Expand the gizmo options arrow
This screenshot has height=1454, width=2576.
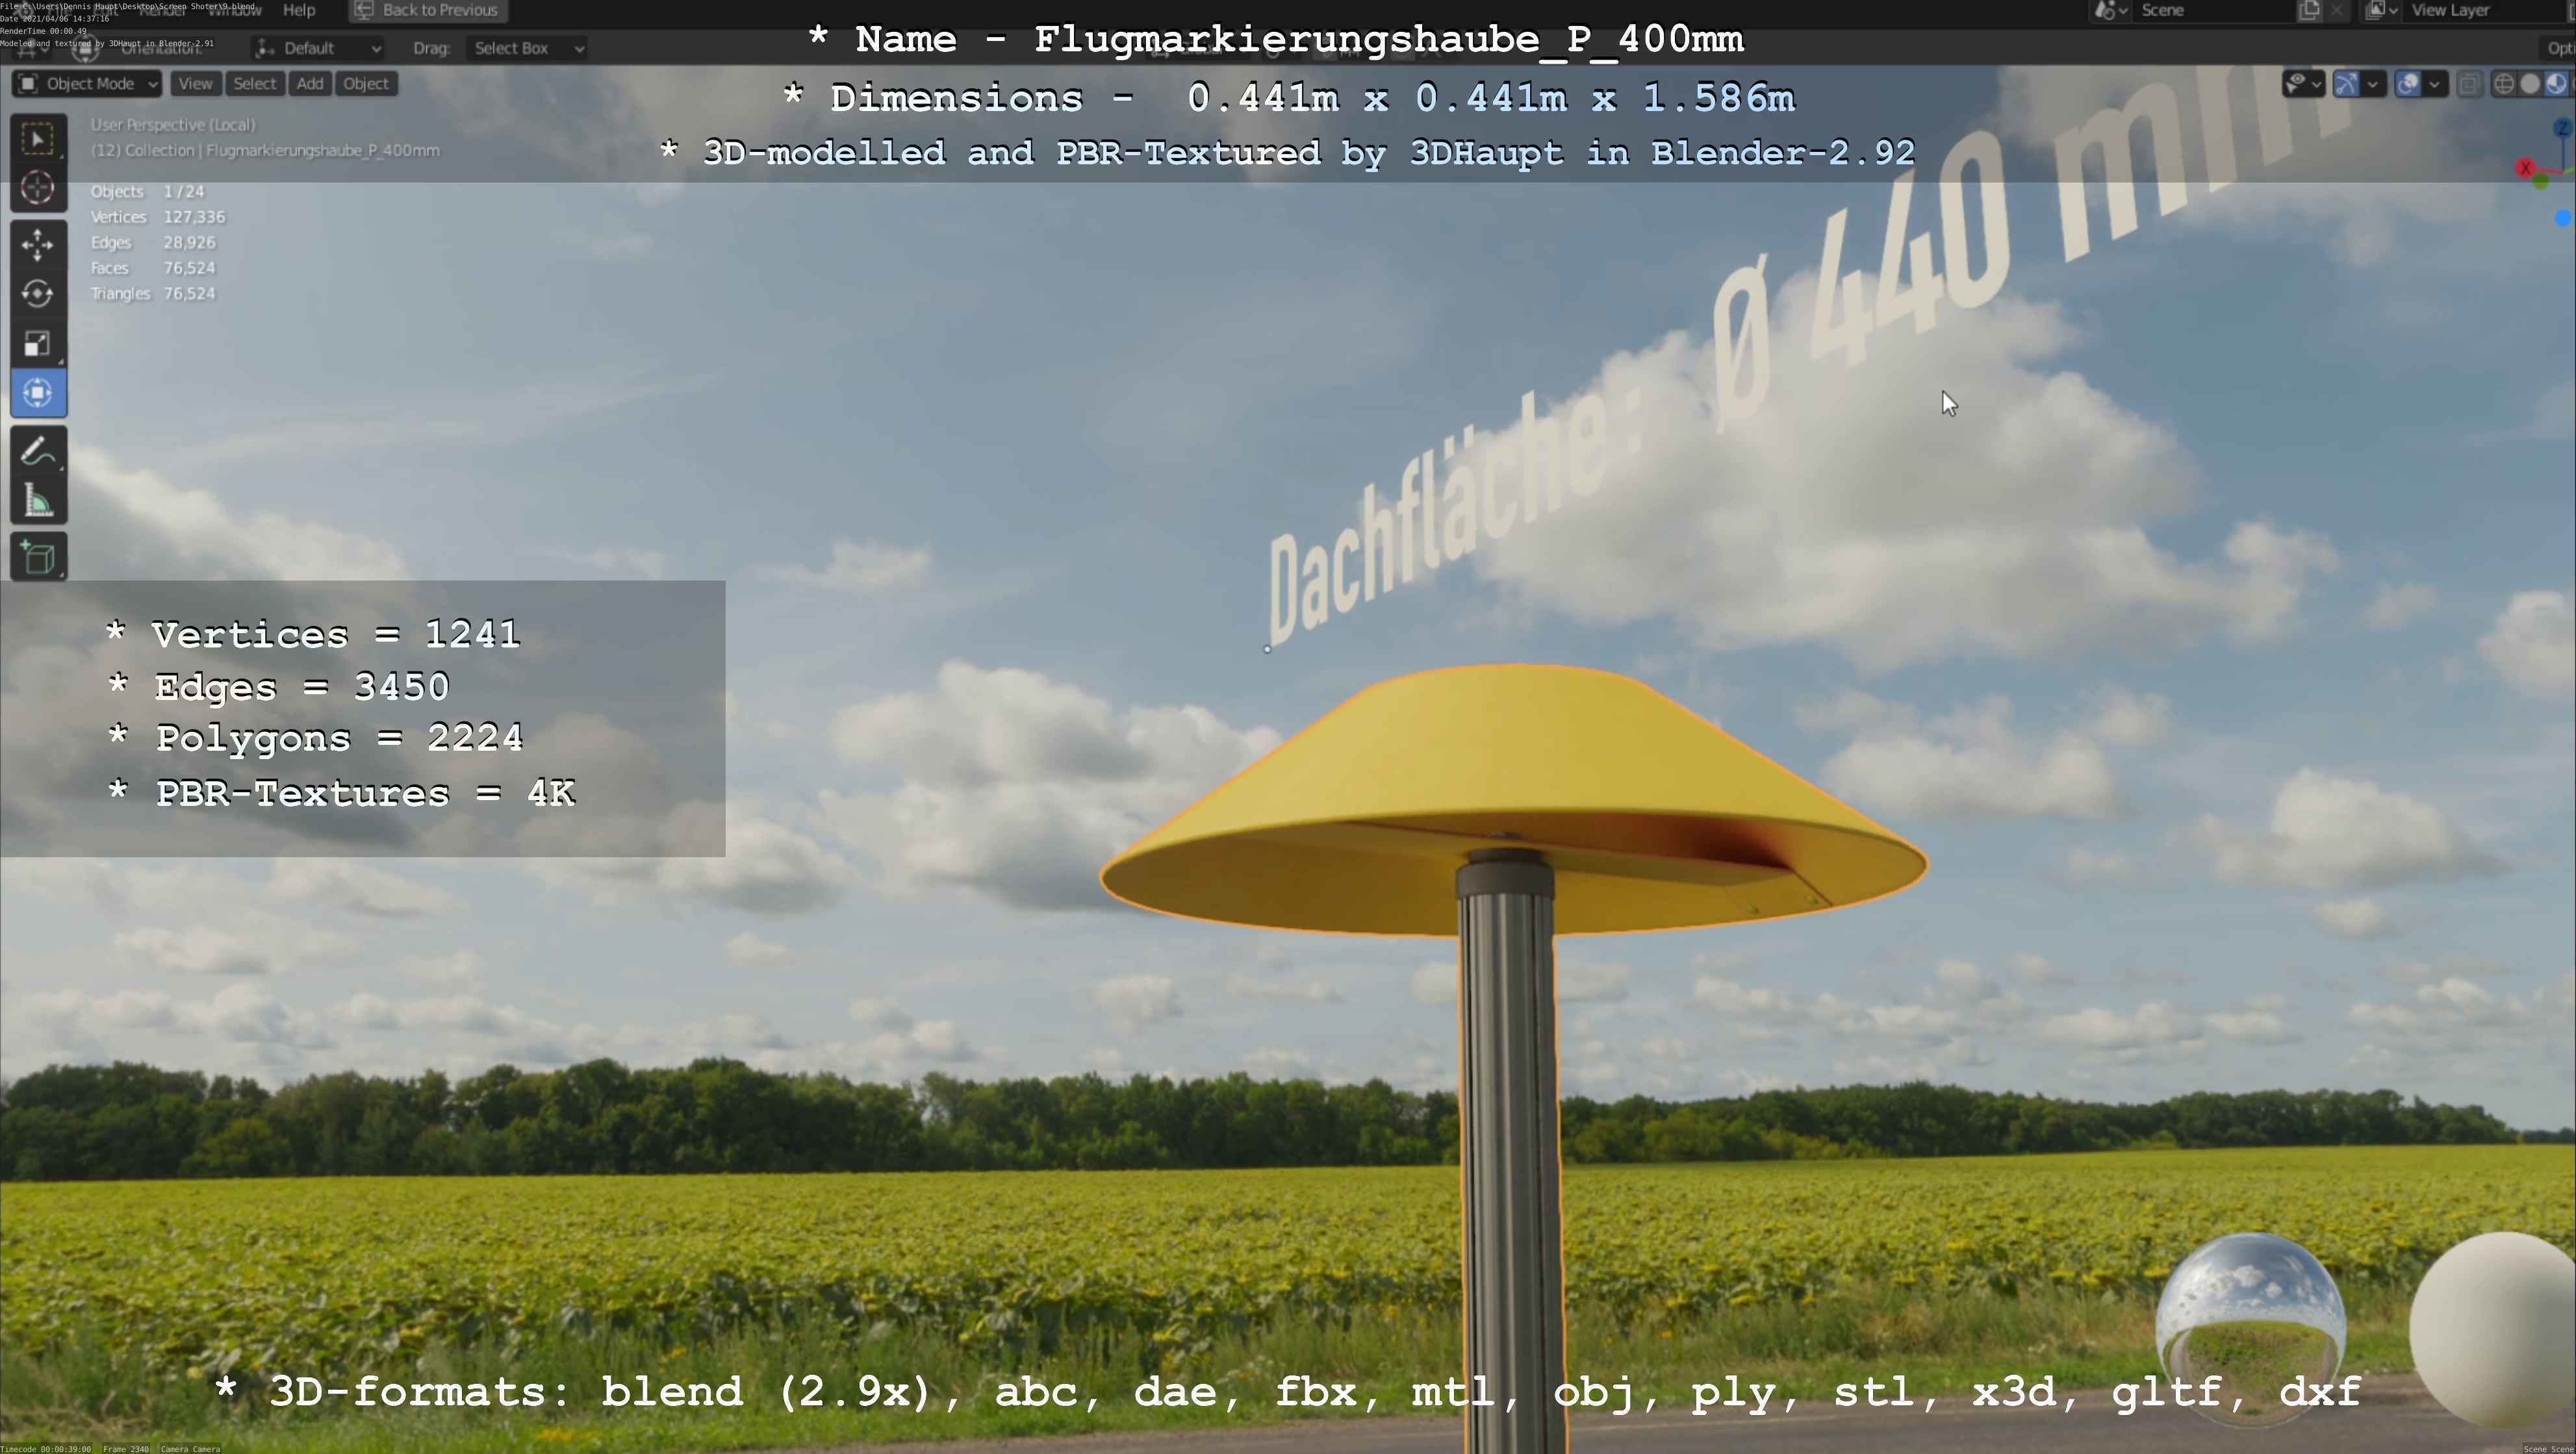pyautogui.click(x=2373, y=84)
